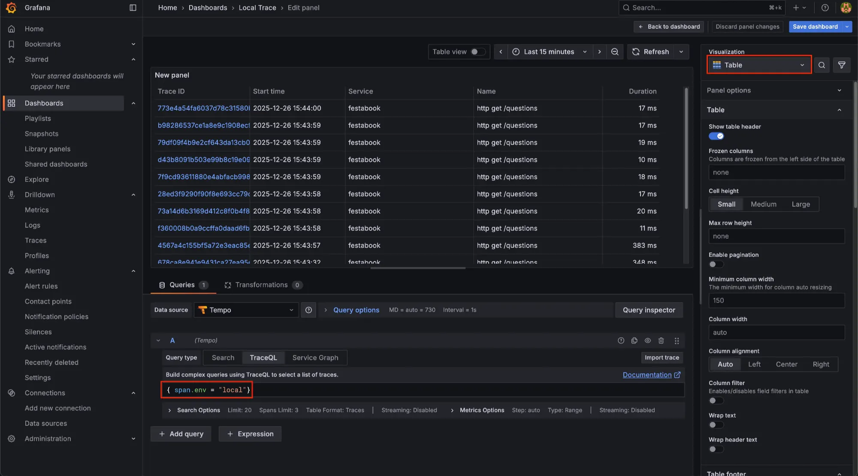Toggle query A visibility eye icon
Image resolution: width=858 pixels, height=476 pixels.
(647, 340)
